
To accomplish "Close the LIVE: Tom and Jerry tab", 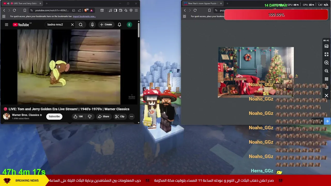I will pos(40,3).
